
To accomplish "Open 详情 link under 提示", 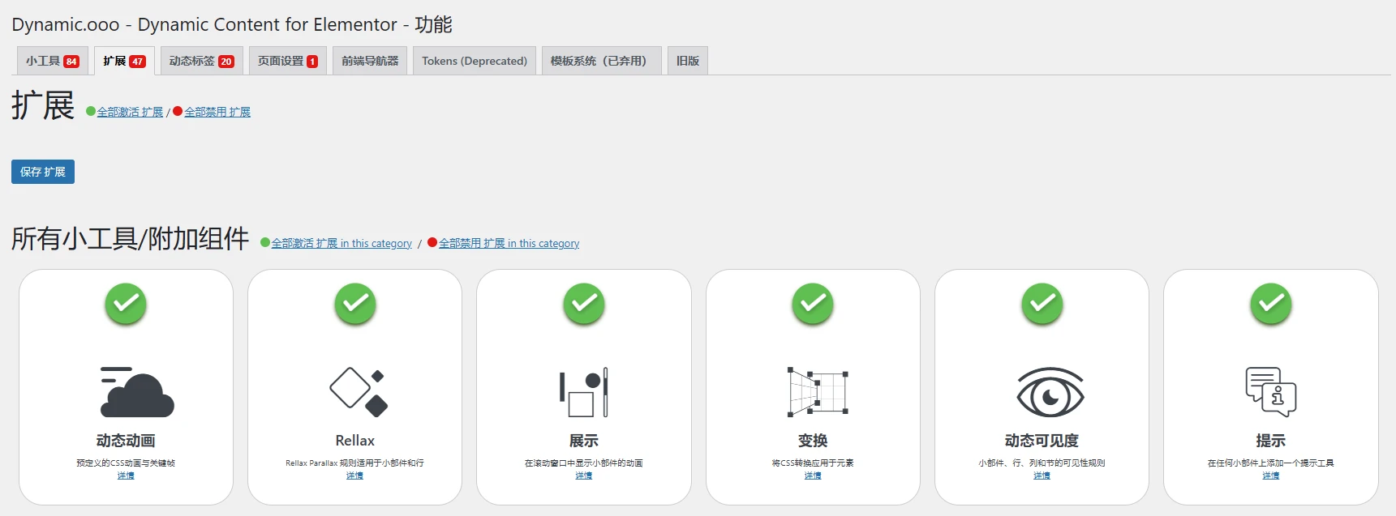I will tap(1271, 475).
